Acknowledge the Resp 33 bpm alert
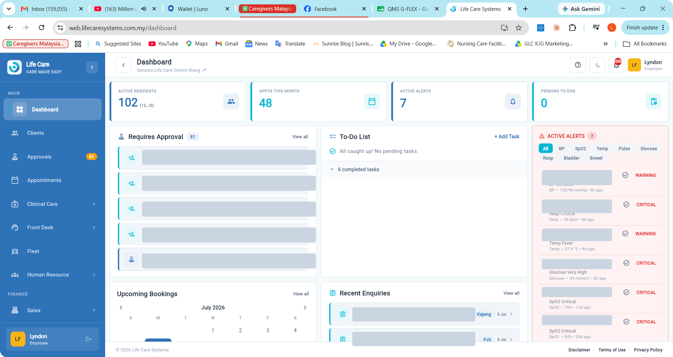This screenshot has width=673, height=357. (626, 204)
